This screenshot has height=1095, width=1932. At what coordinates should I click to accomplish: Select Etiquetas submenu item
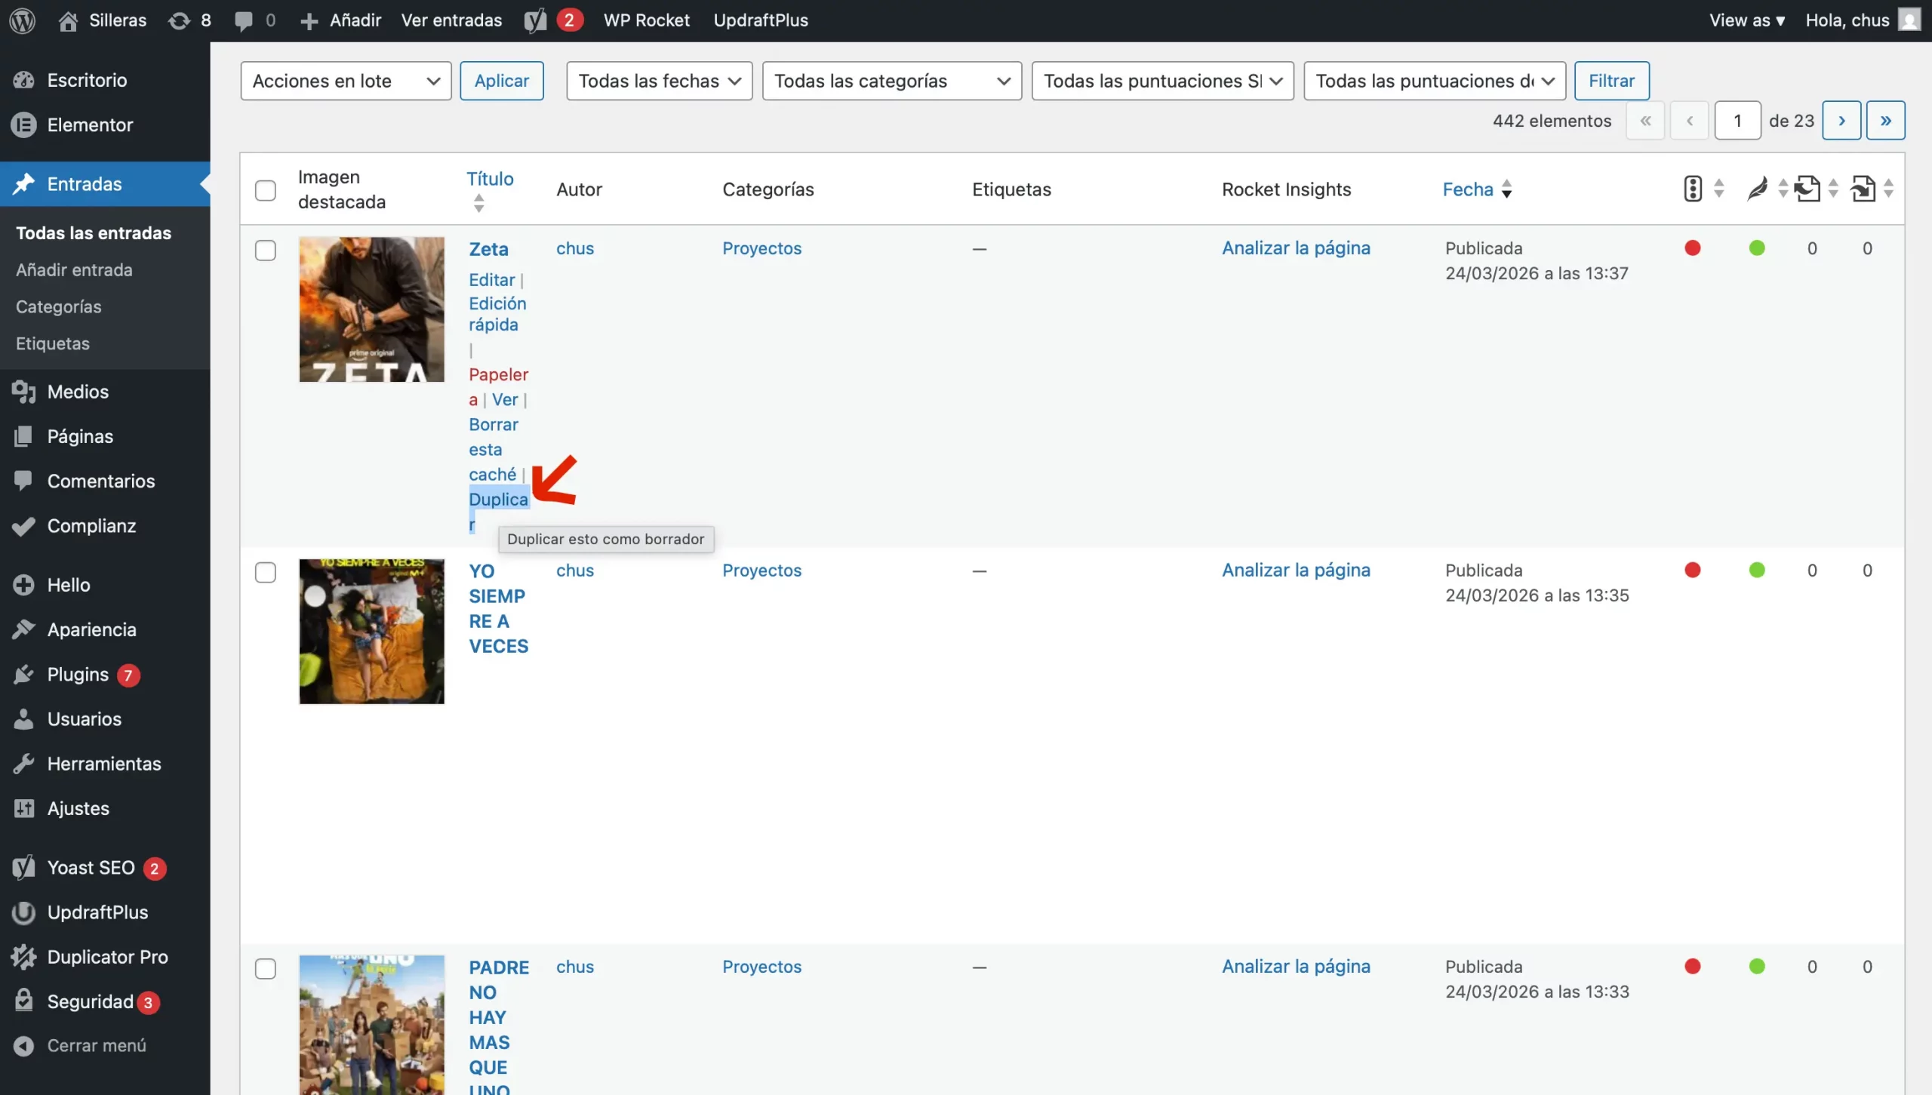tap(53, 344)
